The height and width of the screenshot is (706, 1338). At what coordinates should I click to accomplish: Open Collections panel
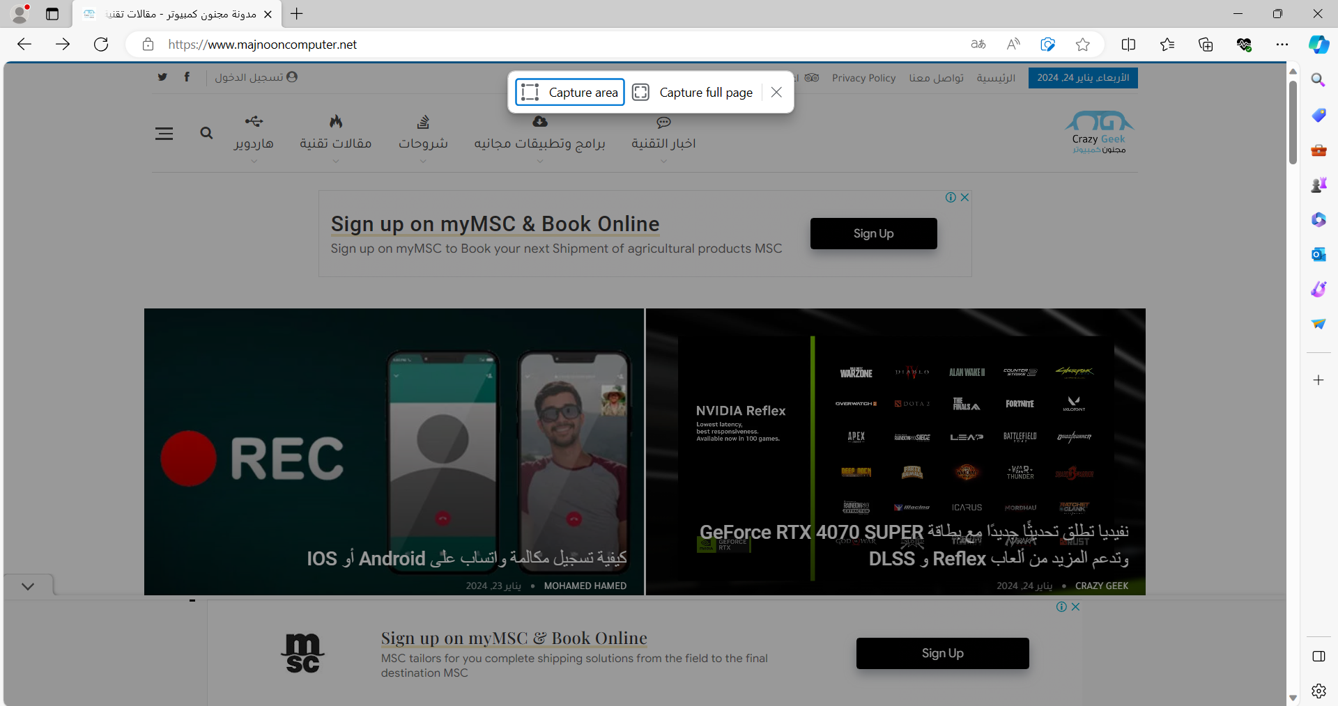[1206, 45]
